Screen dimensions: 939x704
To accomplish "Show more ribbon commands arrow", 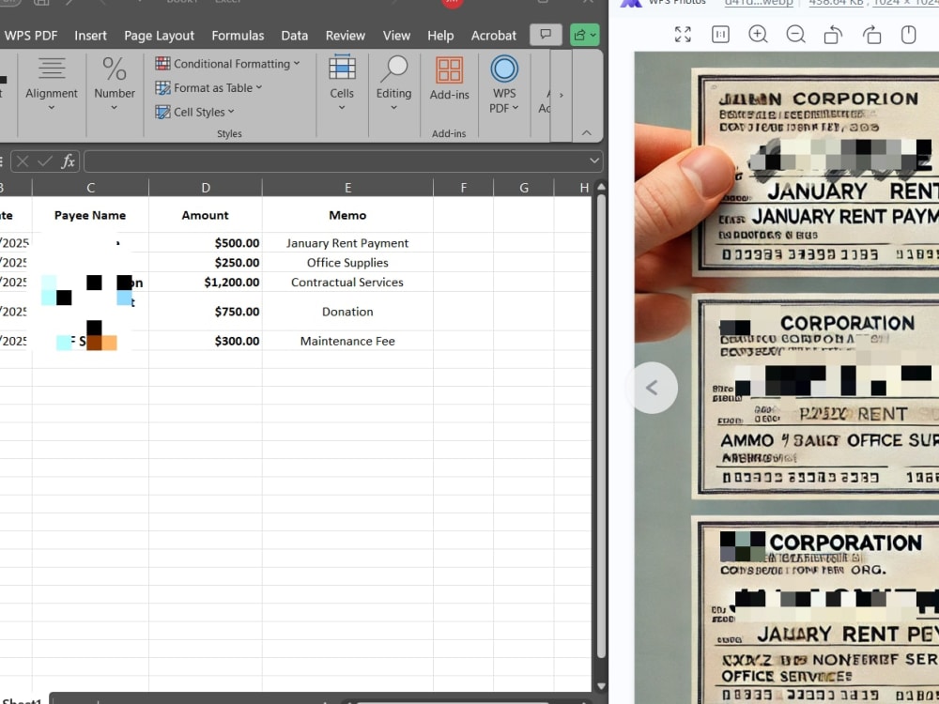I will tap(562, 95).
